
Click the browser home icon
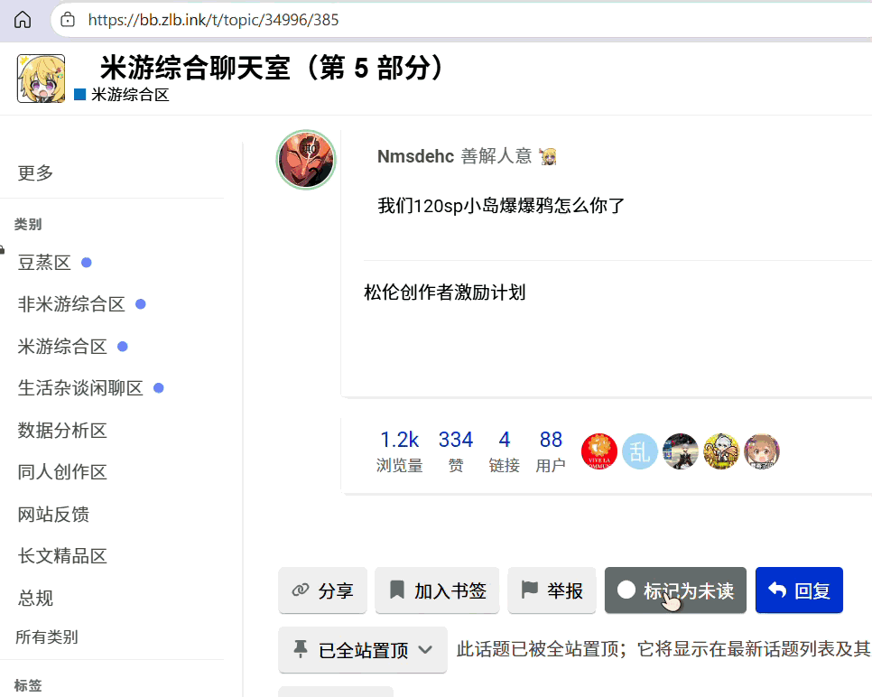(x=22, y=19)
